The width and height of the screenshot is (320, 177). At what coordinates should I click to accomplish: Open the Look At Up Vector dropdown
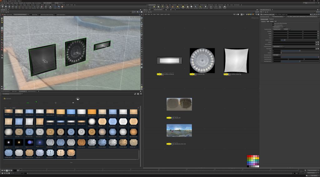tap(279, 46)
